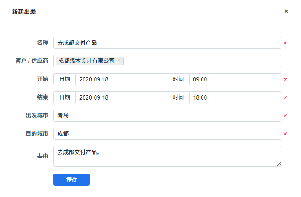Click inside the 事由 text area

pyautogui.click(x=167, y=156)
